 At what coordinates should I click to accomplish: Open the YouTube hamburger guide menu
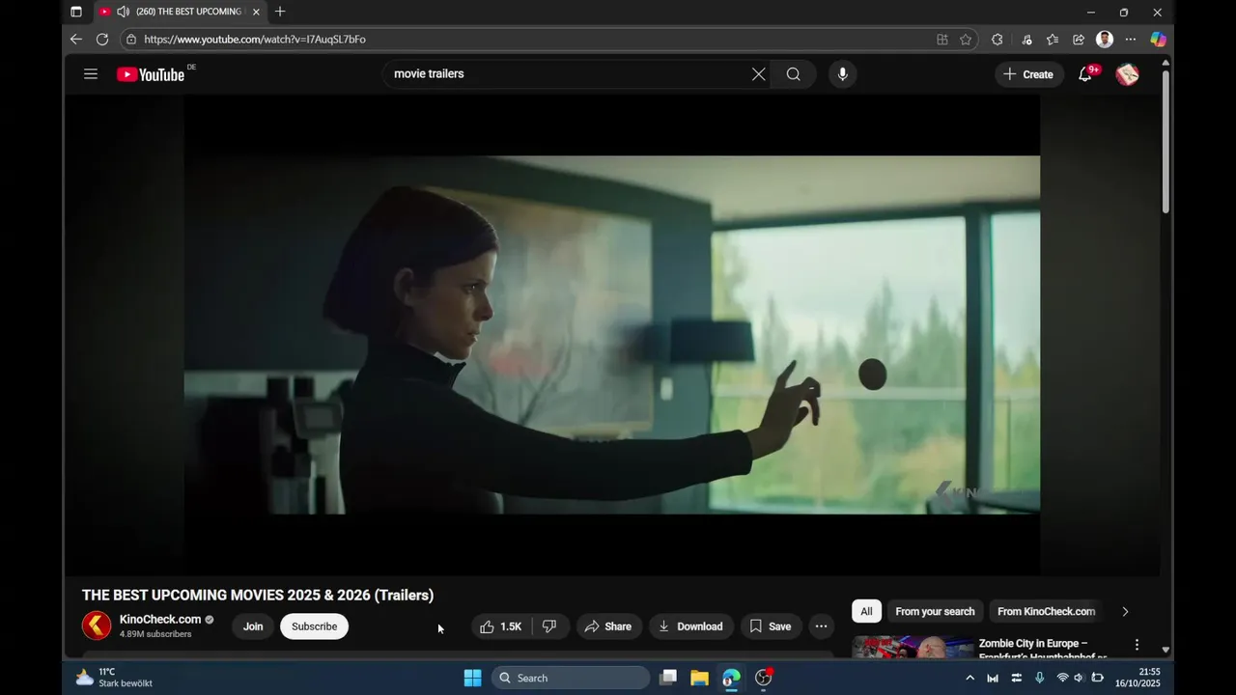[91, 74]
